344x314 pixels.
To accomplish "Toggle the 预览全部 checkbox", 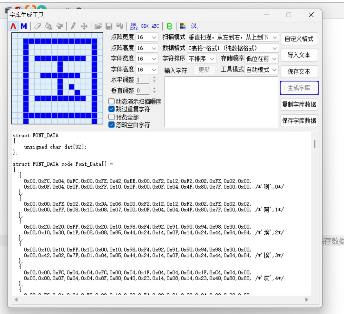I will [x=112, y=117].
